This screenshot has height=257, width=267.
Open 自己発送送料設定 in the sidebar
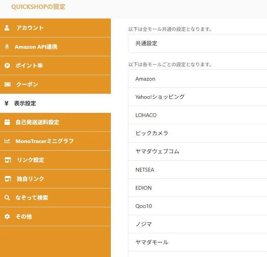tap(55, 122)
